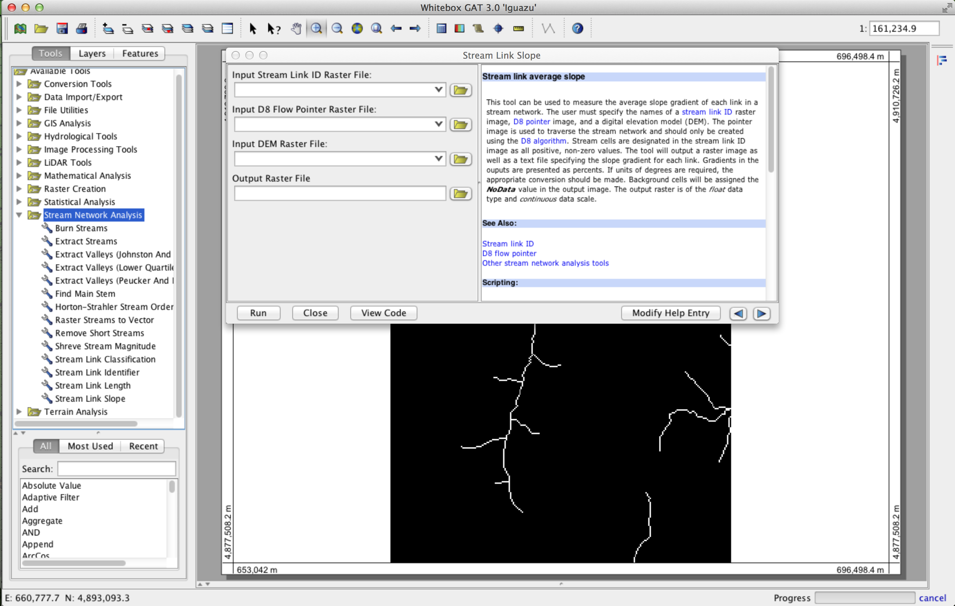The image size is (955, 606).
Task: Click the View Code button
Action: pos(384,313)
